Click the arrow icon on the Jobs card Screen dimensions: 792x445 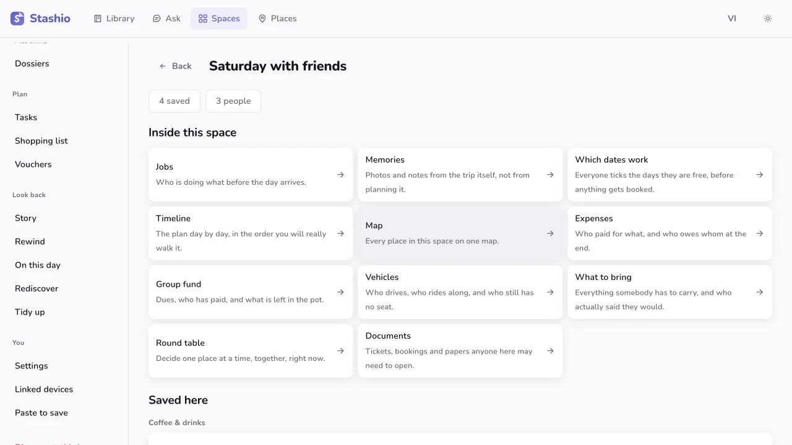pos(340,175)
